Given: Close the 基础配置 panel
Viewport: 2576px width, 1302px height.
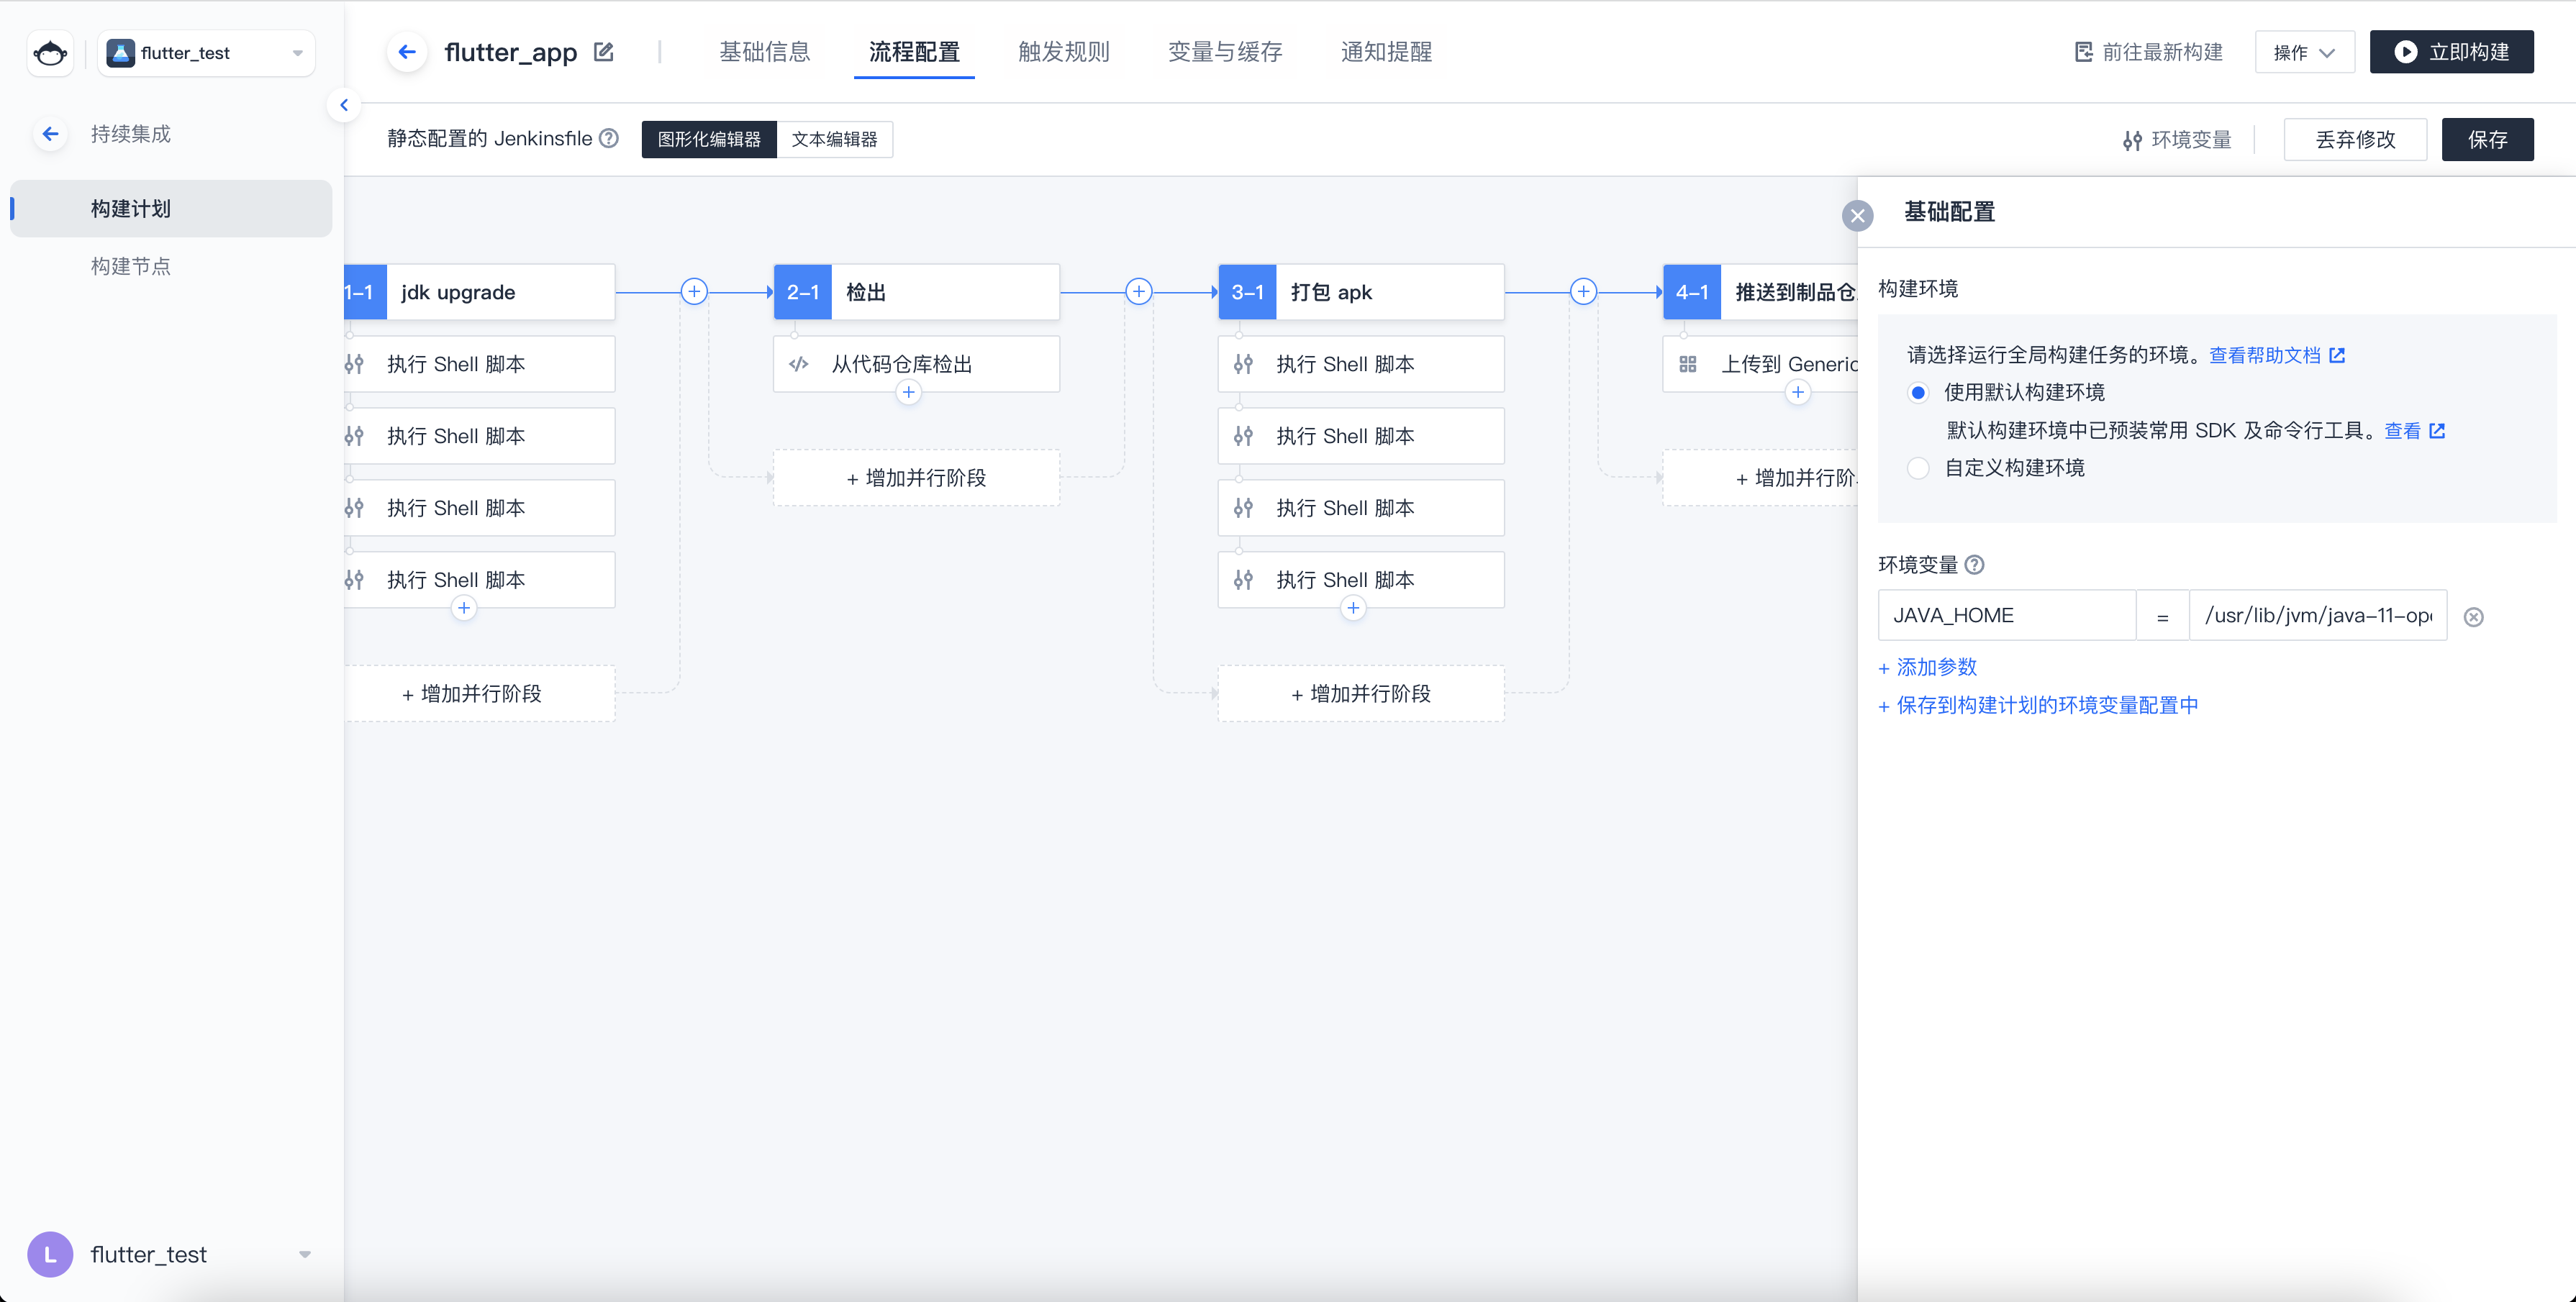Looking at the screenshot, I should point(1857,216).
